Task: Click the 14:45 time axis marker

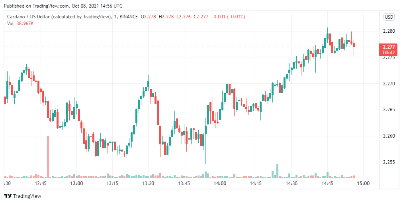Action: (327, 183)
